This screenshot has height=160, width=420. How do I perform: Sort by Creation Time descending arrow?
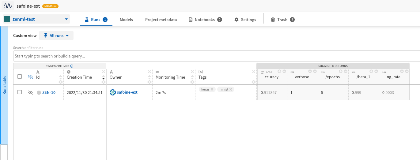[x=103, y=78]
